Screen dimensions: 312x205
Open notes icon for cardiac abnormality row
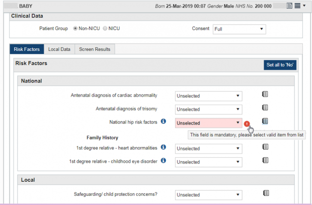click(x=265, y=94)
